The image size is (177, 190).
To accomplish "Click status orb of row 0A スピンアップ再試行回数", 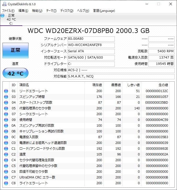I will coord(6,126).
